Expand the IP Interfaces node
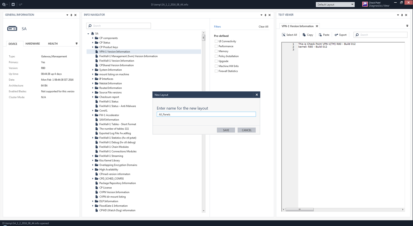 (x=93, y=79)
